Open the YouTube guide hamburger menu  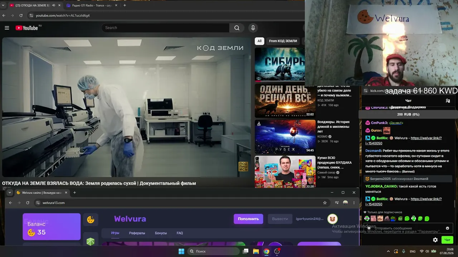tap(7, 28)
